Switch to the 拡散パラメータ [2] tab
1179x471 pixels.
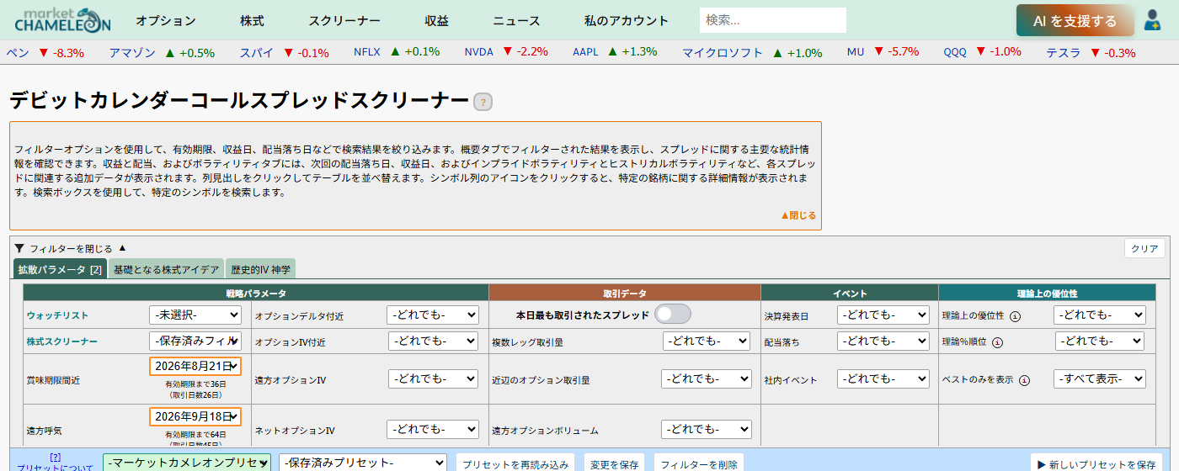point(61,269)
